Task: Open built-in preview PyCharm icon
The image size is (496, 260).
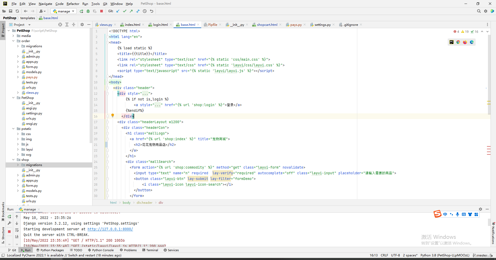Action: coord(452,42)
